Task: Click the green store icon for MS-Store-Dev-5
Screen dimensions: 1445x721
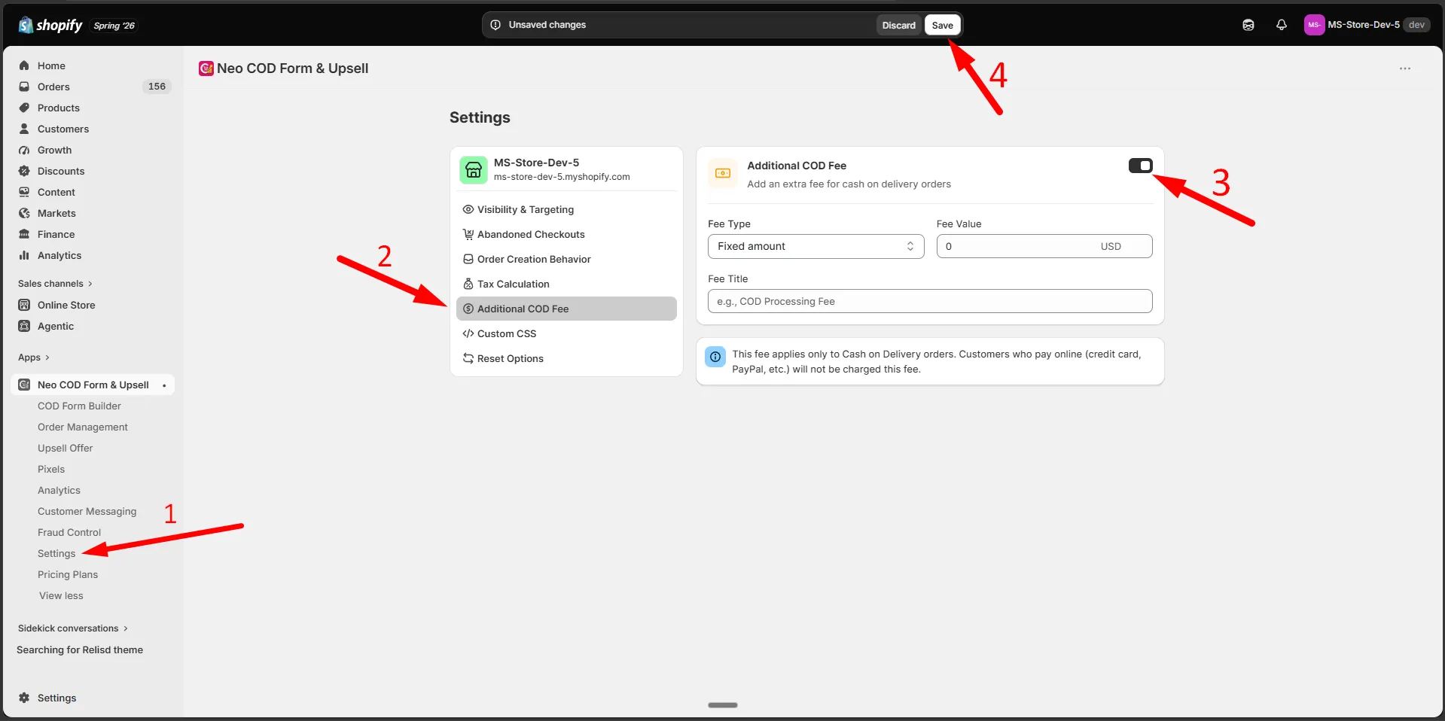Action: (474, 169)
